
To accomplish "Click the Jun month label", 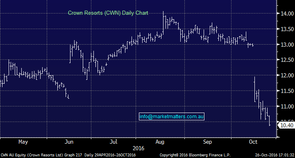I will pos(69,142).
